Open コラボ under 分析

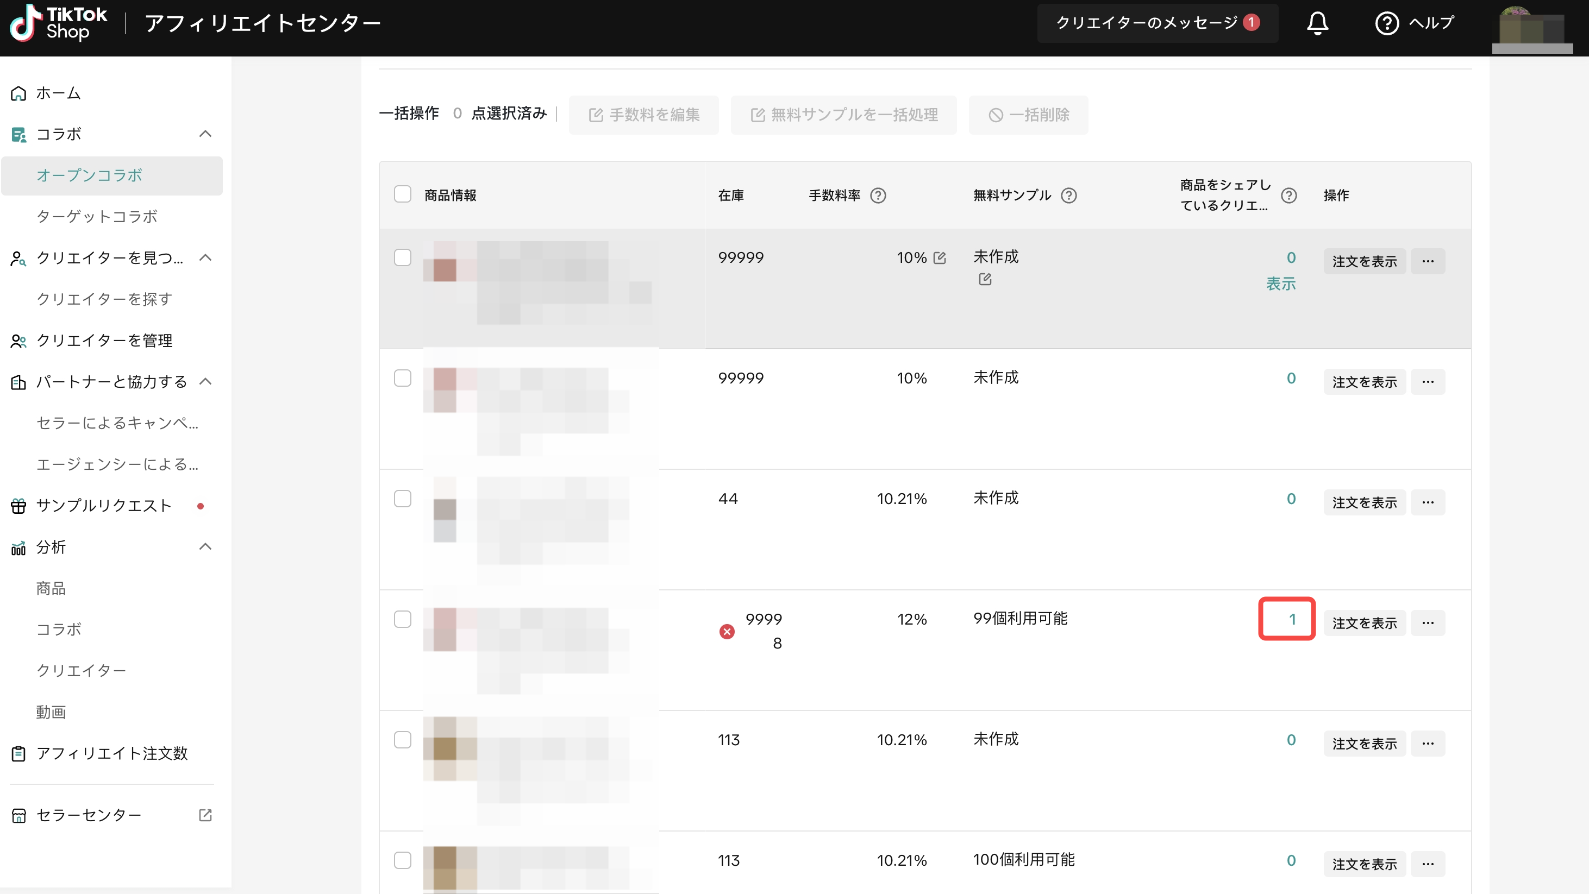pyautogui.click(x=59, y=629)
